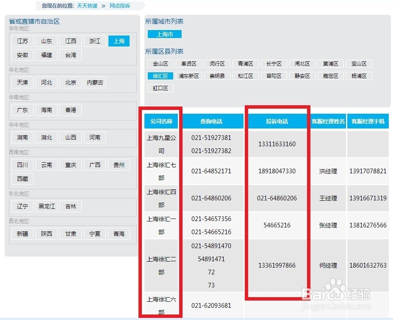The height and width of the screenshot is (320, 393).
Task: Select 台湾 region button
Action: coord(71,55)
